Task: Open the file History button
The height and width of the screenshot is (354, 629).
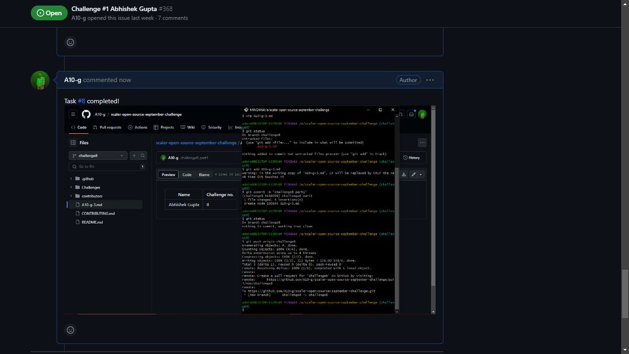Action: click(411, 157)
